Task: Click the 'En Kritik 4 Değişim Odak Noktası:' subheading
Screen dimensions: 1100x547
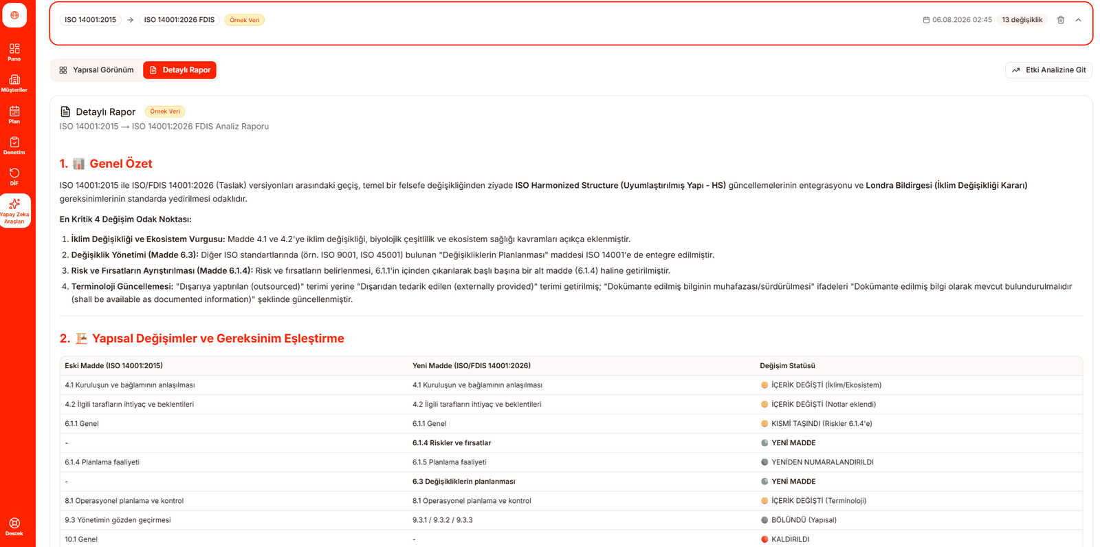Action: [x=126, y=219]
